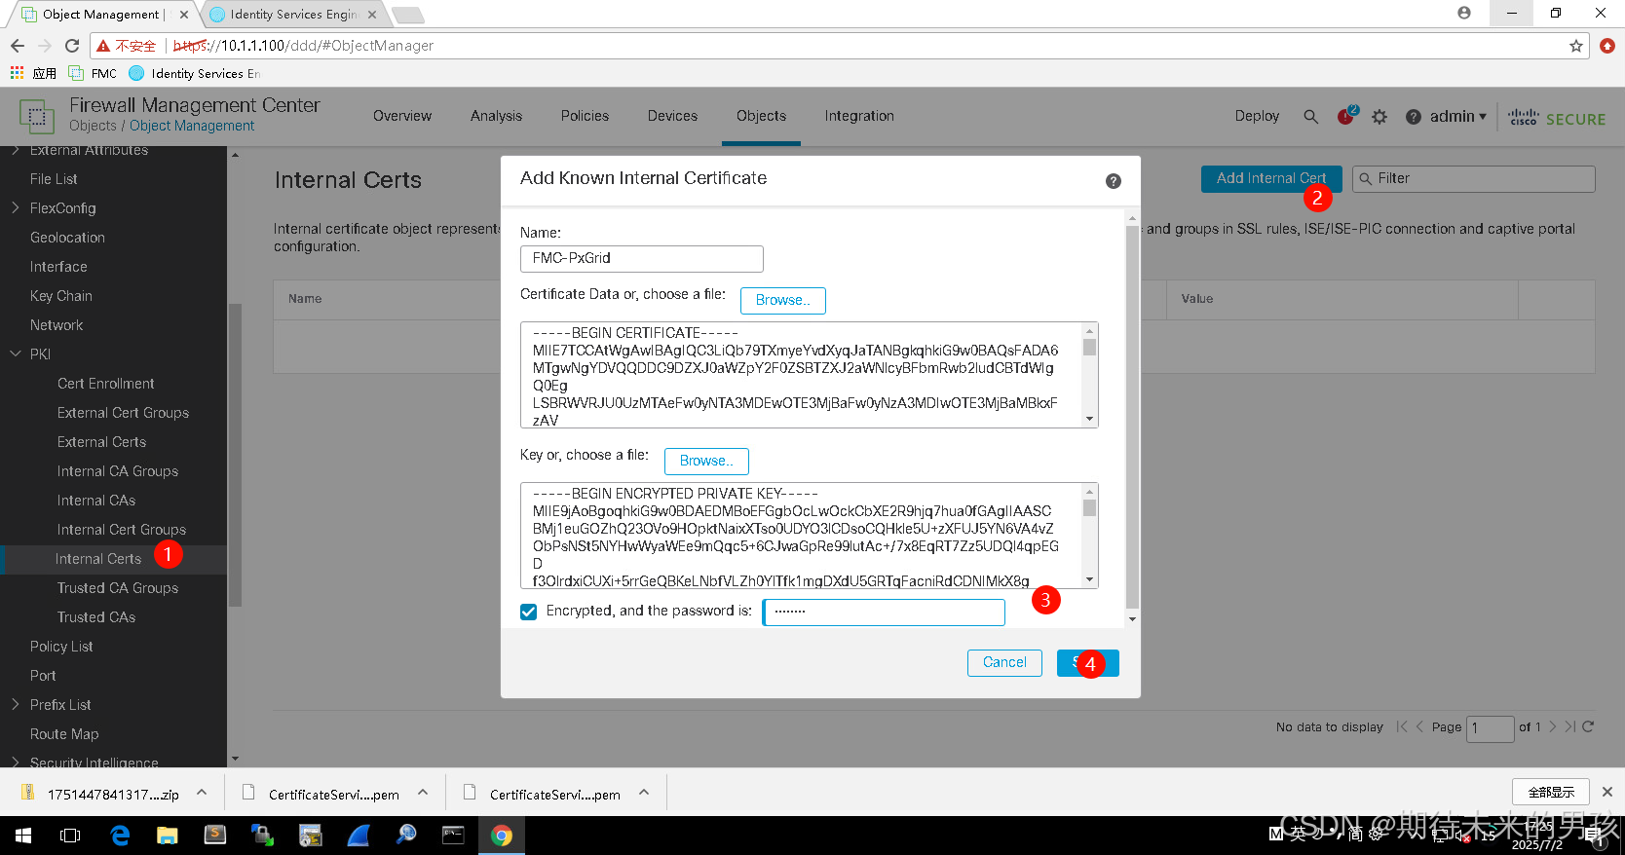1625x855 pixels.
Task: Open Task View on the taskbar
Action: click(70, 836)
